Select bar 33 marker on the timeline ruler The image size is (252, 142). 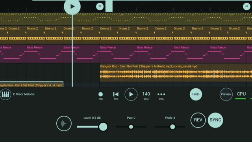click(100, 6)
